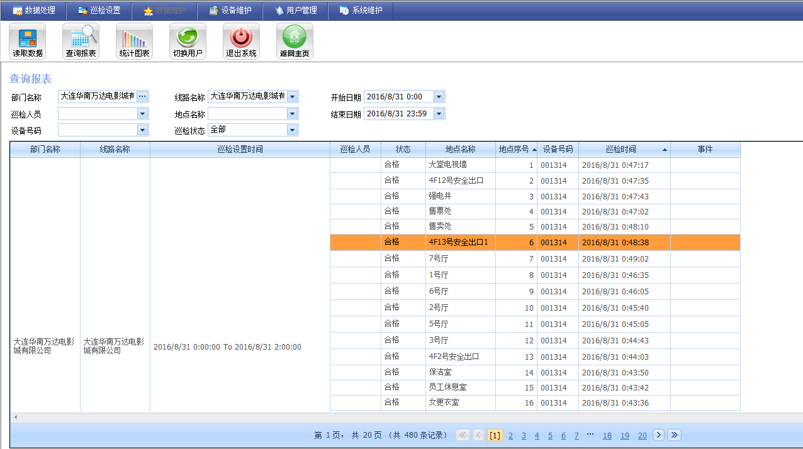Open 查询报表 report query icon

(81, 41)
